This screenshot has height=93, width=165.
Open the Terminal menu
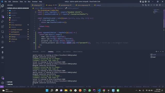click(35, 2)
